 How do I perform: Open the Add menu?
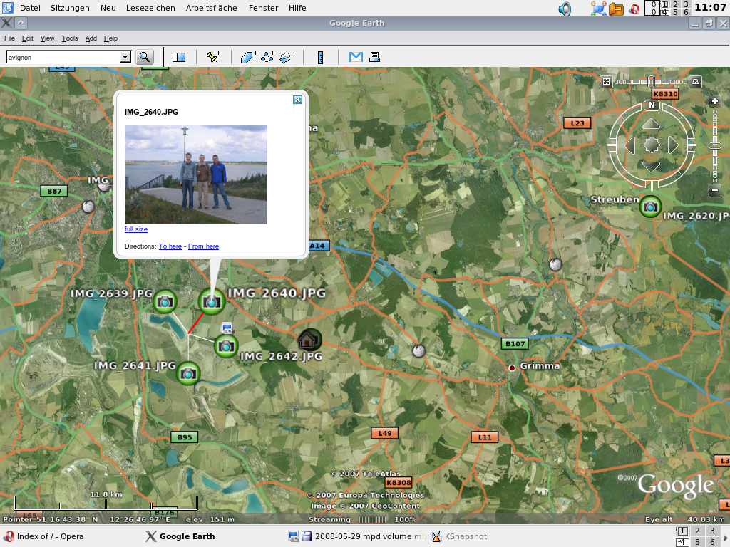pyautogui.click(x=91, y=38)
